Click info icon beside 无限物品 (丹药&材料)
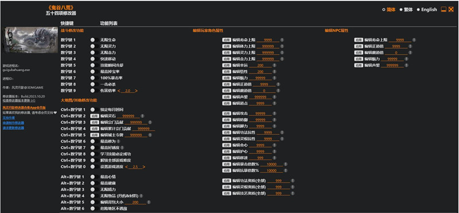Image resolution: width=459 pixels, height=213 pixels. coord(141,196)
